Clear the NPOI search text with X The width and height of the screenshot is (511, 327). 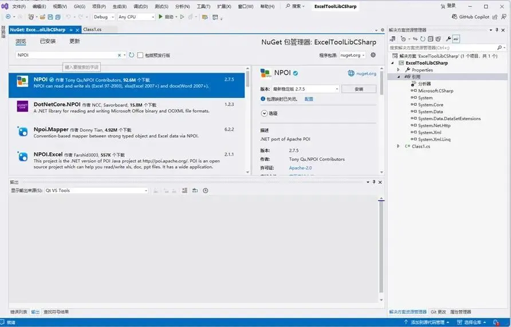point(119,55)
